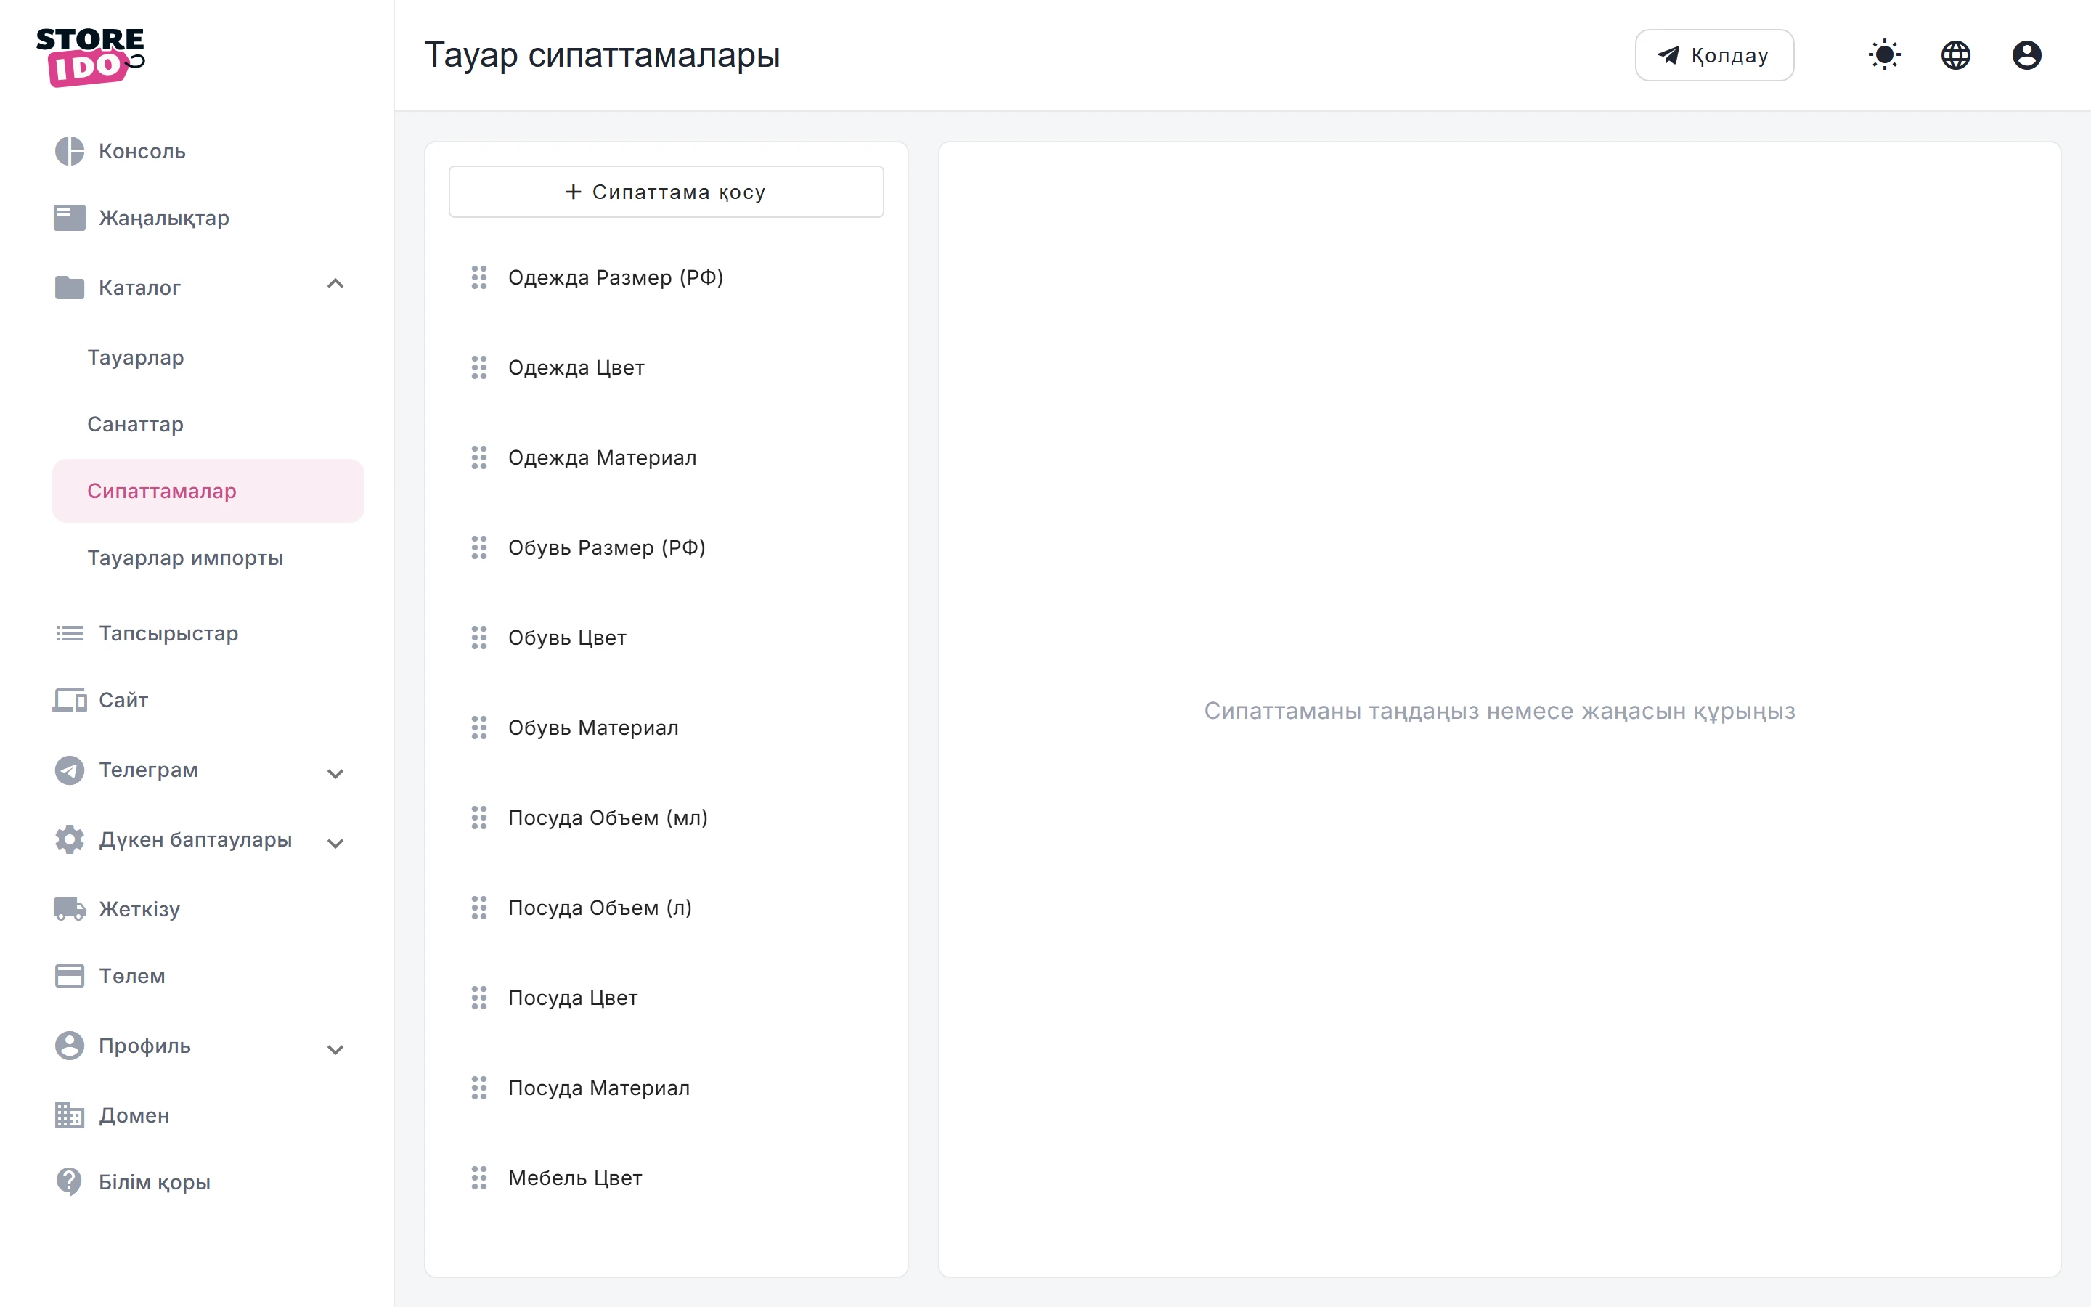Screen dimensions: 2091x1307
Task: Click drag handle for Одежда Материал
Action: pos(478,457)
